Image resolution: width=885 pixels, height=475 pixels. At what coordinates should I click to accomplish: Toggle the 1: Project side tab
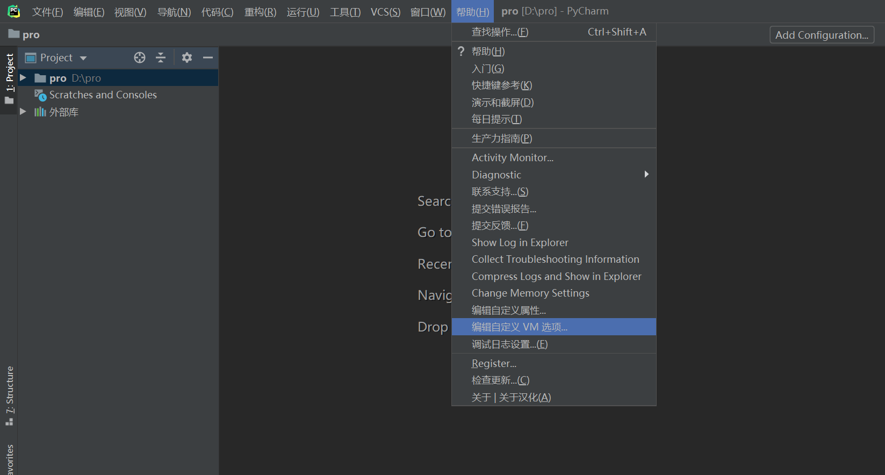pos(9,80)
